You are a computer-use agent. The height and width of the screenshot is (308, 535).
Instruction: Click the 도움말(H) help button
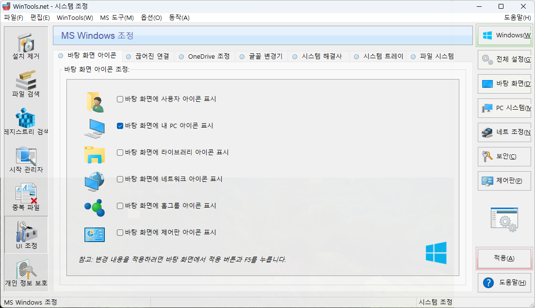(x=504, y=283)
